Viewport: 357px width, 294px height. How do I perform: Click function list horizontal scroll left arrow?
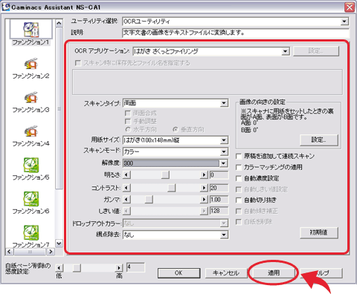(10, 252)
